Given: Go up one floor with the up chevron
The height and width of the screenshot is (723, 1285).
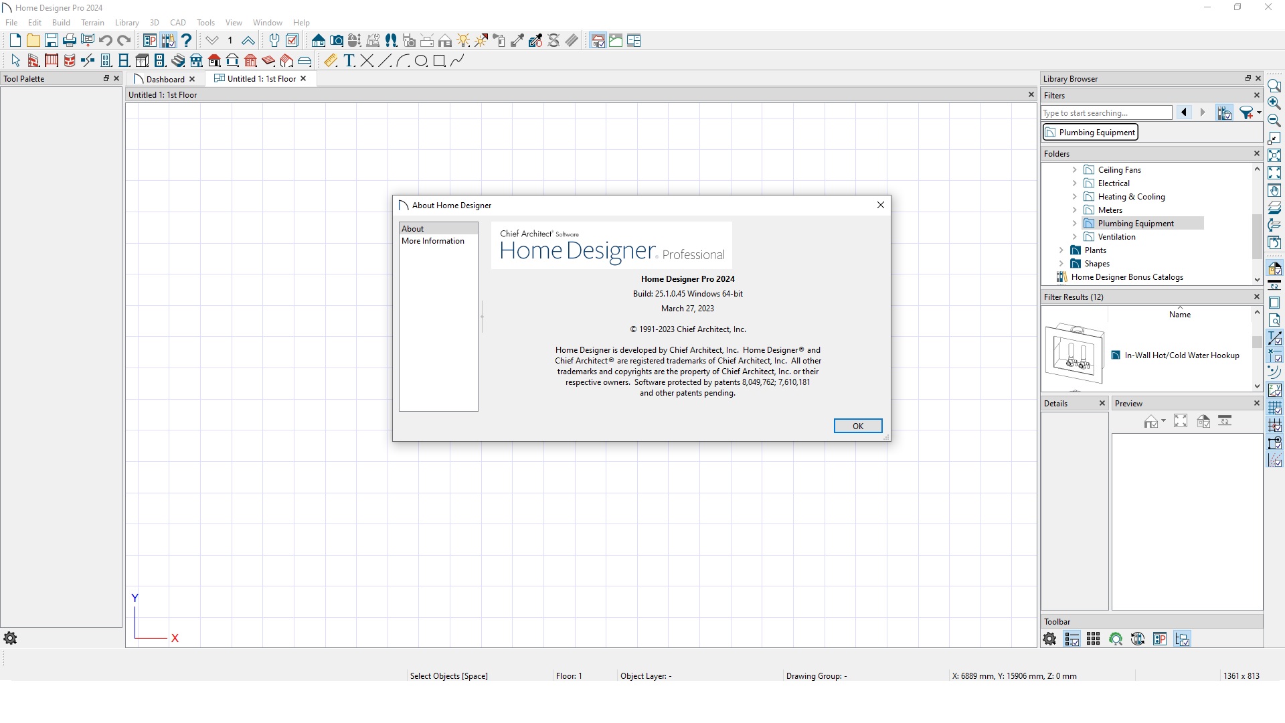Looking at the screenshot, I should [x=248, y=41].
